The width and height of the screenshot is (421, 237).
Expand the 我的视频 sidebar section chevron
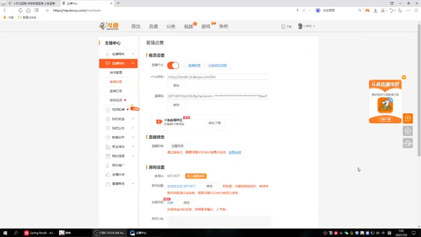133,156
